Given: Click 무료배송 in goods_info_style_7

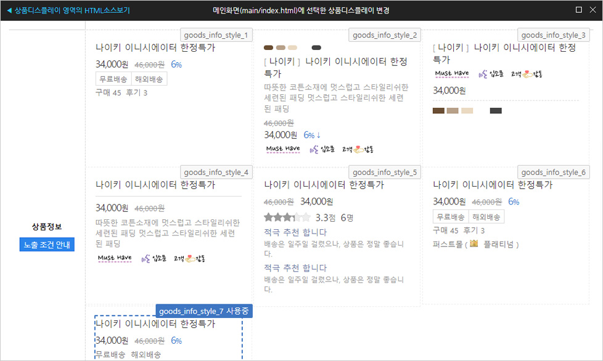Looking at the screenshot, I should click(x=110, y=354).
